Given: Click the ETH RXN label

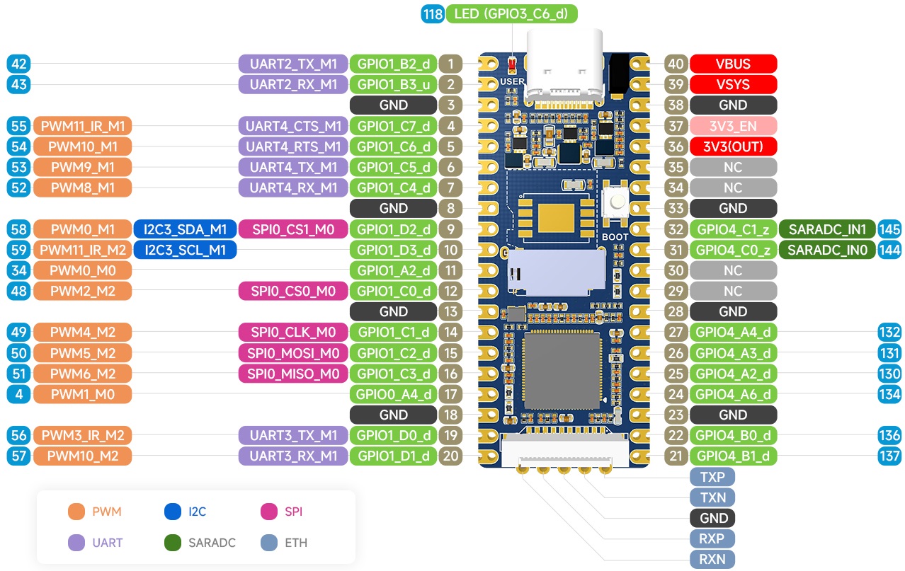Looking at the screenshot, I should pos(712,559).
